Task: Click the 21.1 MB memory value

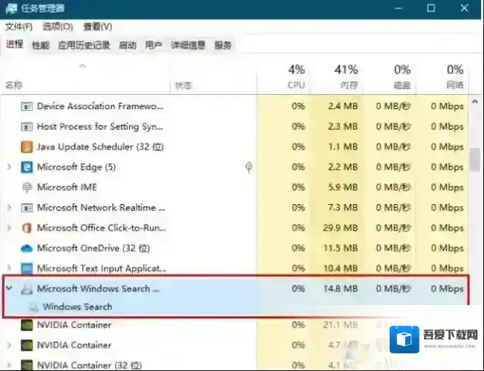Action: pos(340,325)
